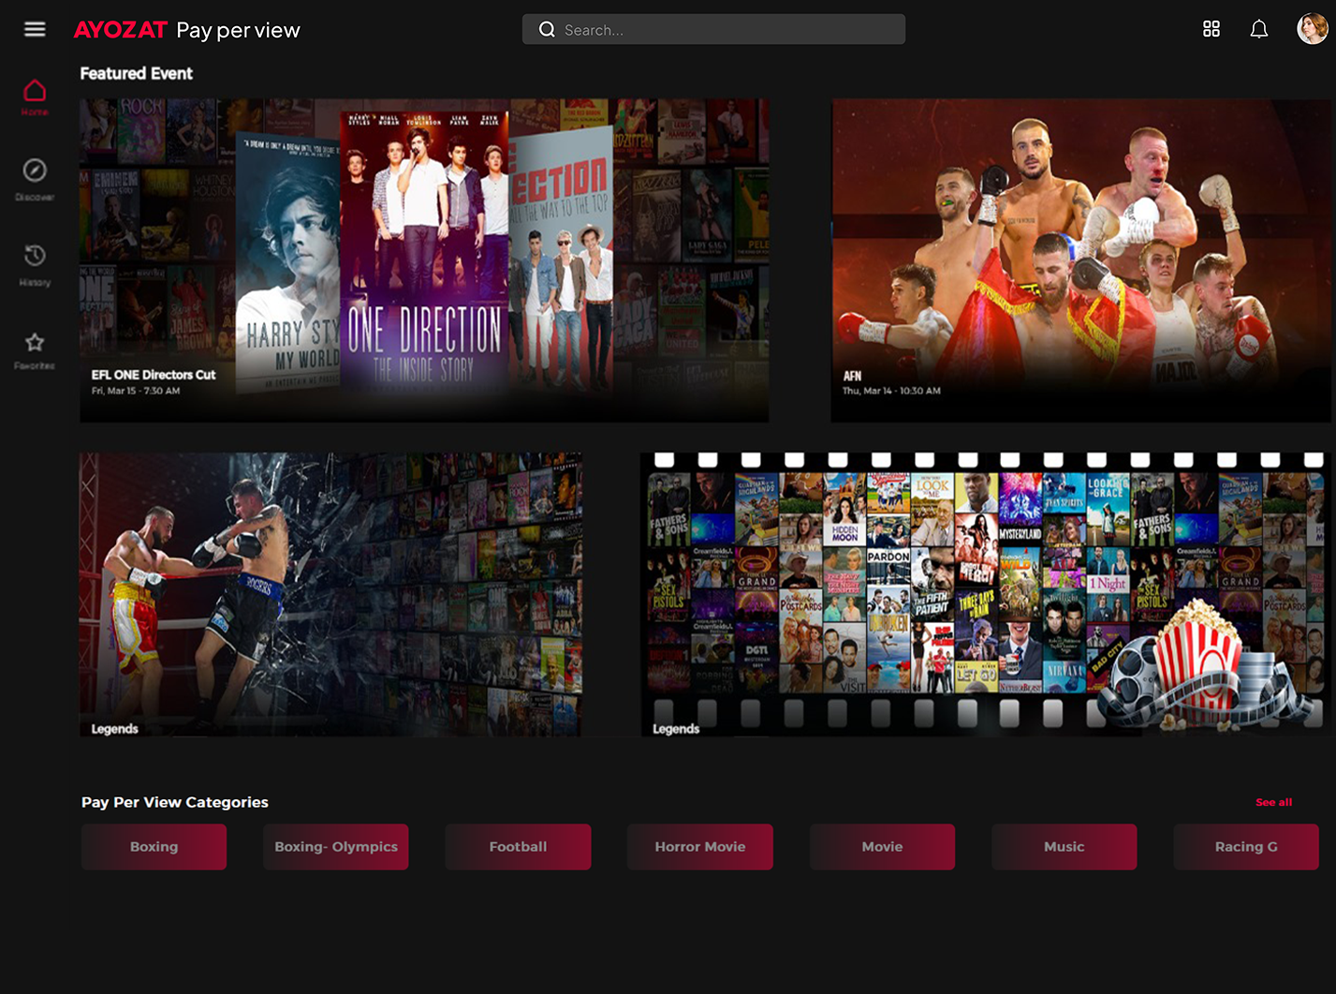Click the Thu, Mar 14 - 10:30 AM date
The height and width of the screenshot is (994, 1336).
(x=891, y=391)
